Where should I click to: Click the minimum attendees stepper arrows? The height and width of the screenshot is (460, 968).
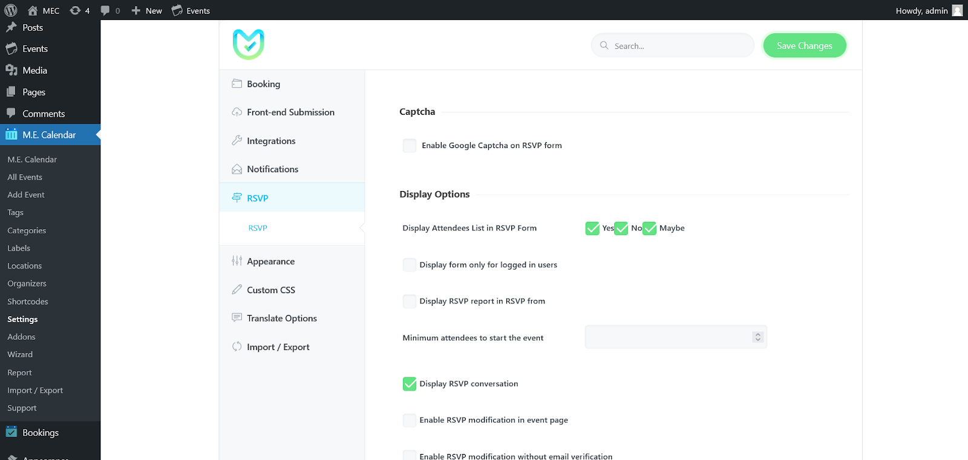pyautogui.click(x=757, y=337)
